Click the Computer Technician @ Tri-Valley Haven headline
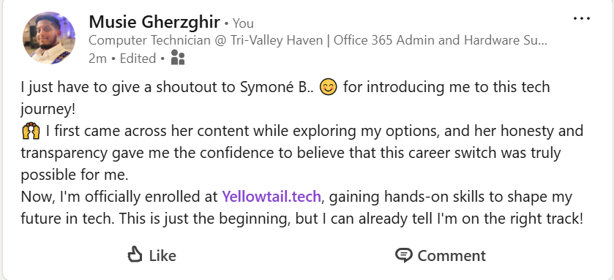 pyautogui.click(x=206, y=40)
